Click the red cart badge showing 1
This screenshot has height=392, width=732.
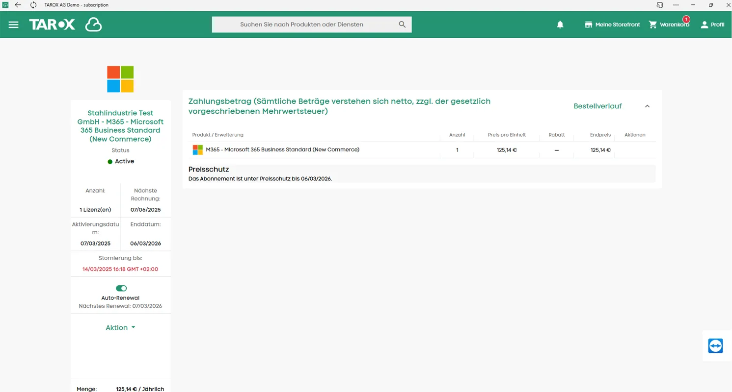click(x=686, y=20)
